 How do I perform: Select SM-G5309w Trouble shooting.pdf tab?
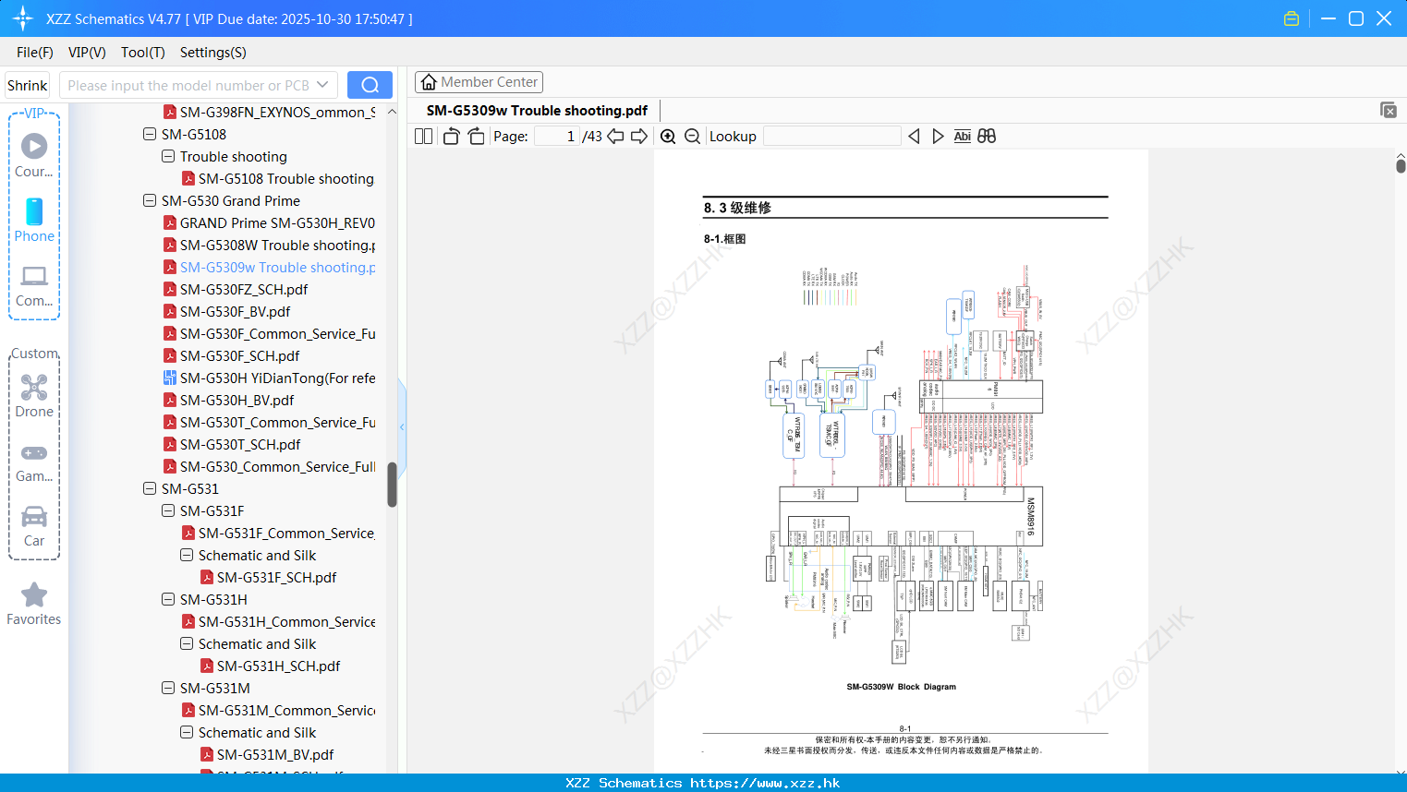click(537, 110)
